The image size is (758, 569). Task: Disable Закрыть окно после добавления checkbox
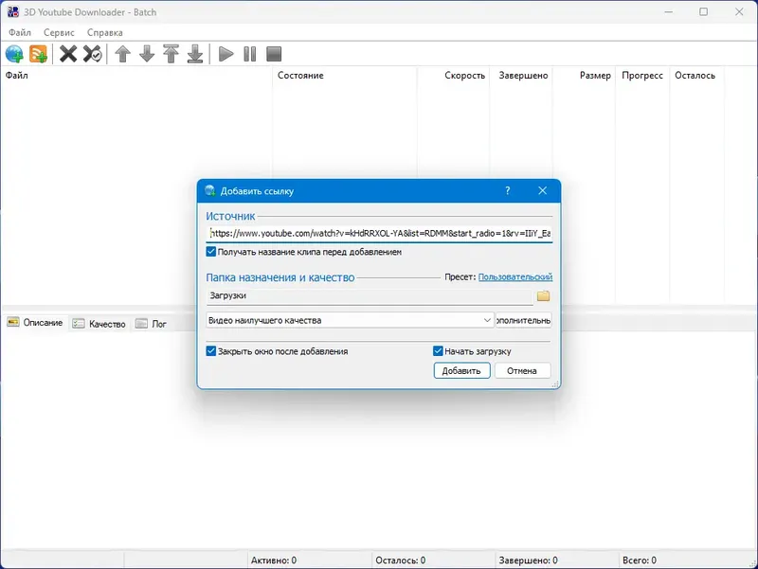coord(210,350)
